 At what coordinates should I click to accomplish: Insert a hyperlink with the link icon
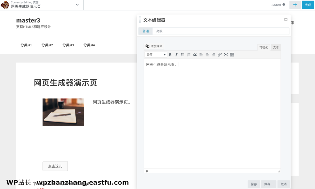(x=219, y=55)
